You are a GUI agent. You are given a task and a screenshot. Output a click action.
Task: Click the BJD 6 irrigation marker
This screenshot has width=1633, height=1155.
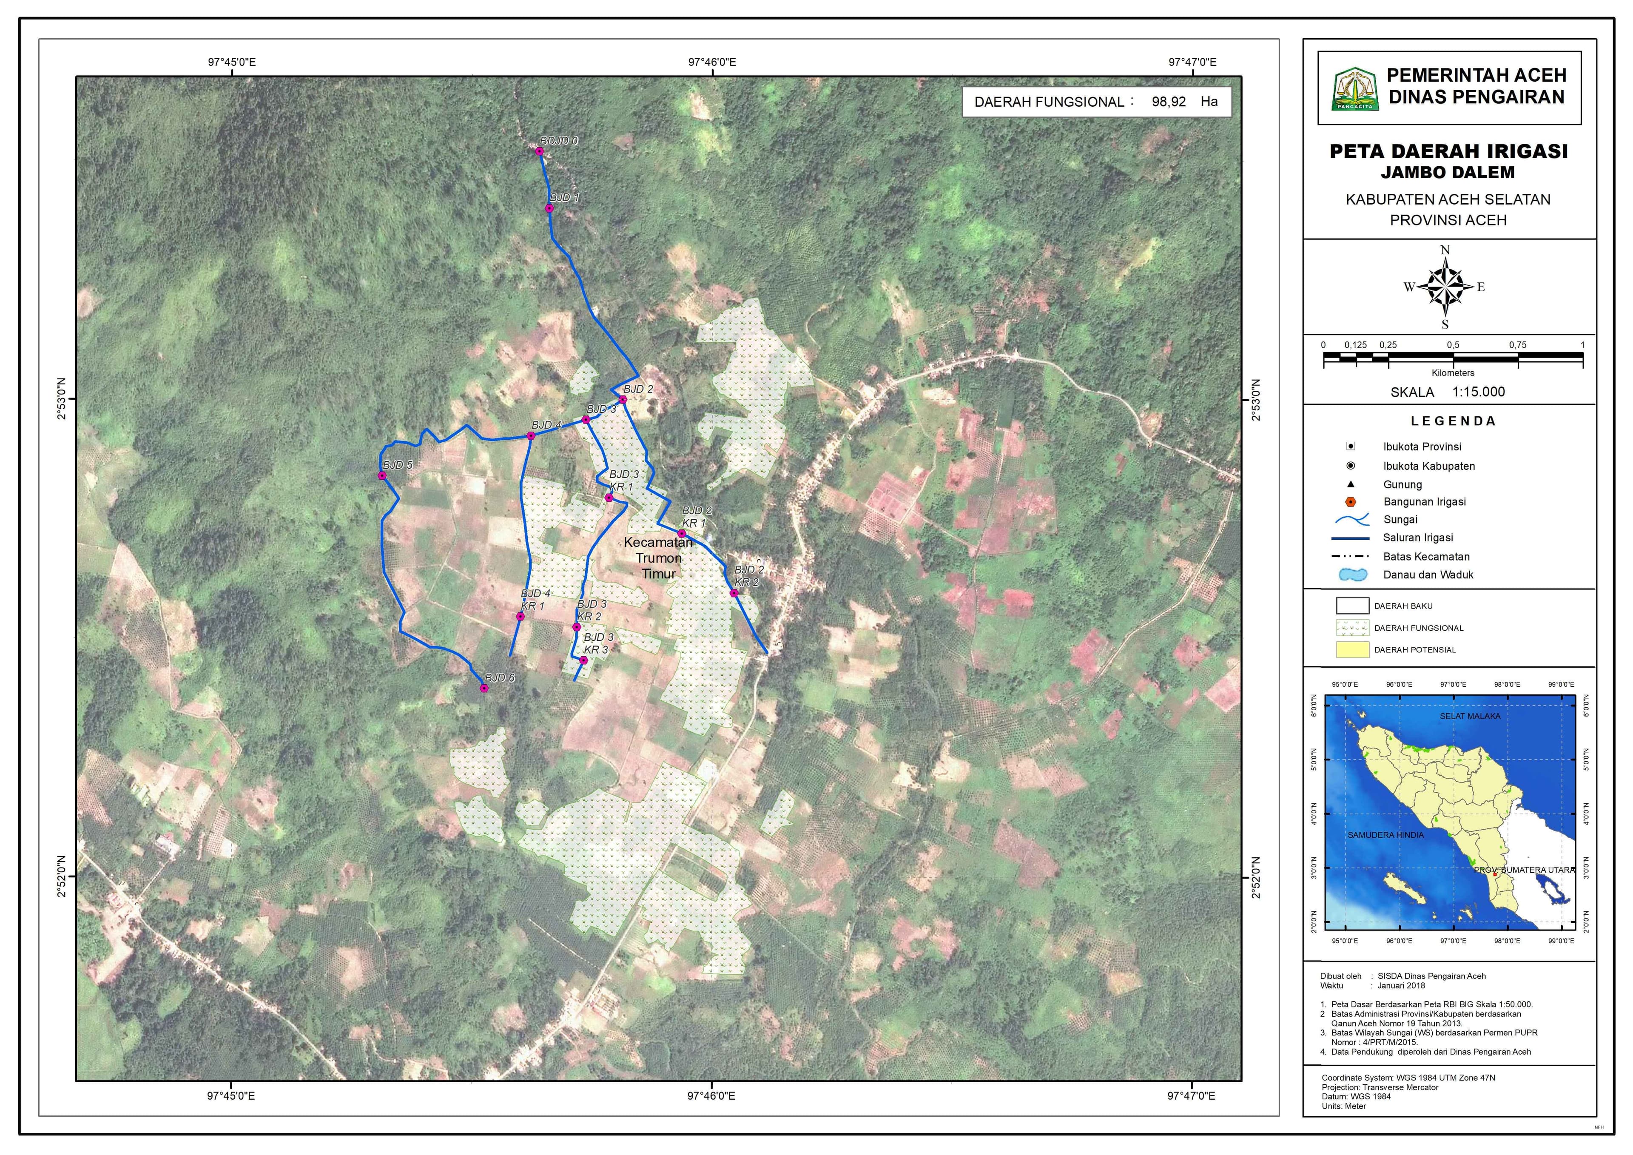[x=484, y=688]
